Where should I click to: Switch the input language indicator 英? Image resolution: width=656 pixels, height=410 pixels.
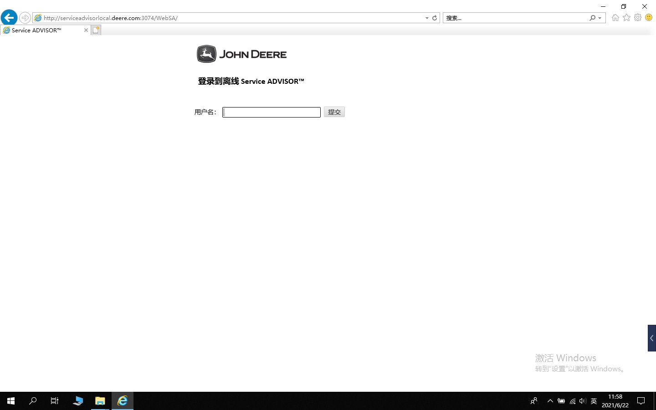tap(594, 401)
